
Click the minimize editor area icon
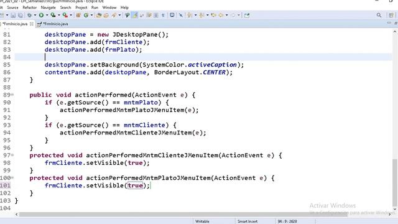(389, 23)
